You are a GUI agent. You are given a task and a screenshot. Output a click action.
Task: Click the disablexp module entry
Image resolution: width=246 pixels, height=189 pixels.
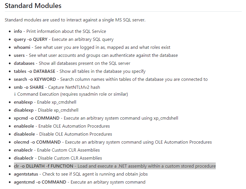pos(24,110)
